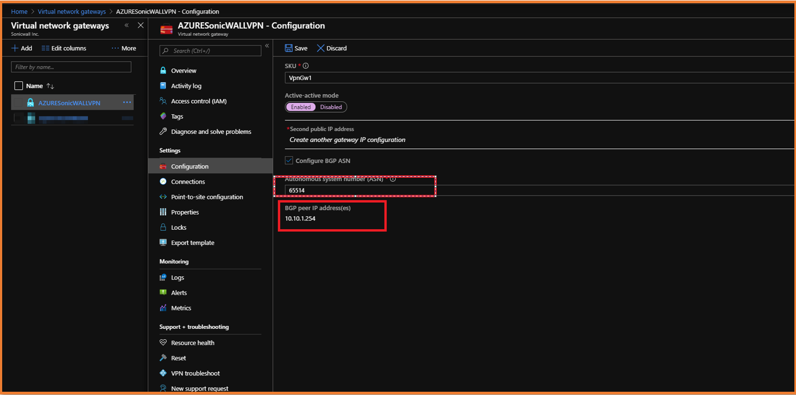
Task: Click the Discard X icon
Action: (320, 48)
